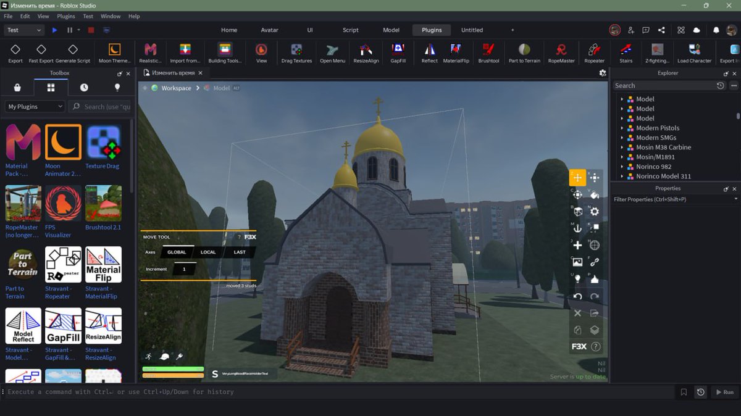This screenshot has width=741, height=416.
Task: Open the Ropeater plugin
Action: click(594, 53)
